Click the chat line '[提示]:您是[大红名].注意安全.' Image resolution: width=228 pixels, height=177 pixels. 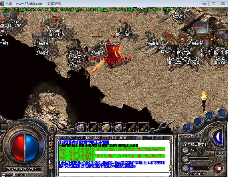pyautogui.click(x=84, y=142)
